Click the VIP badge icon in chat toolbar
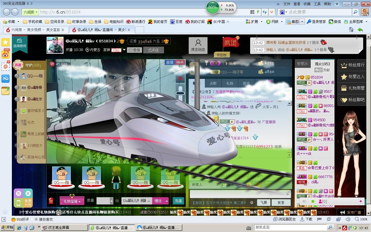Image resolution: width=371 pixels, height=232 pixels. (x=258, y=184)
